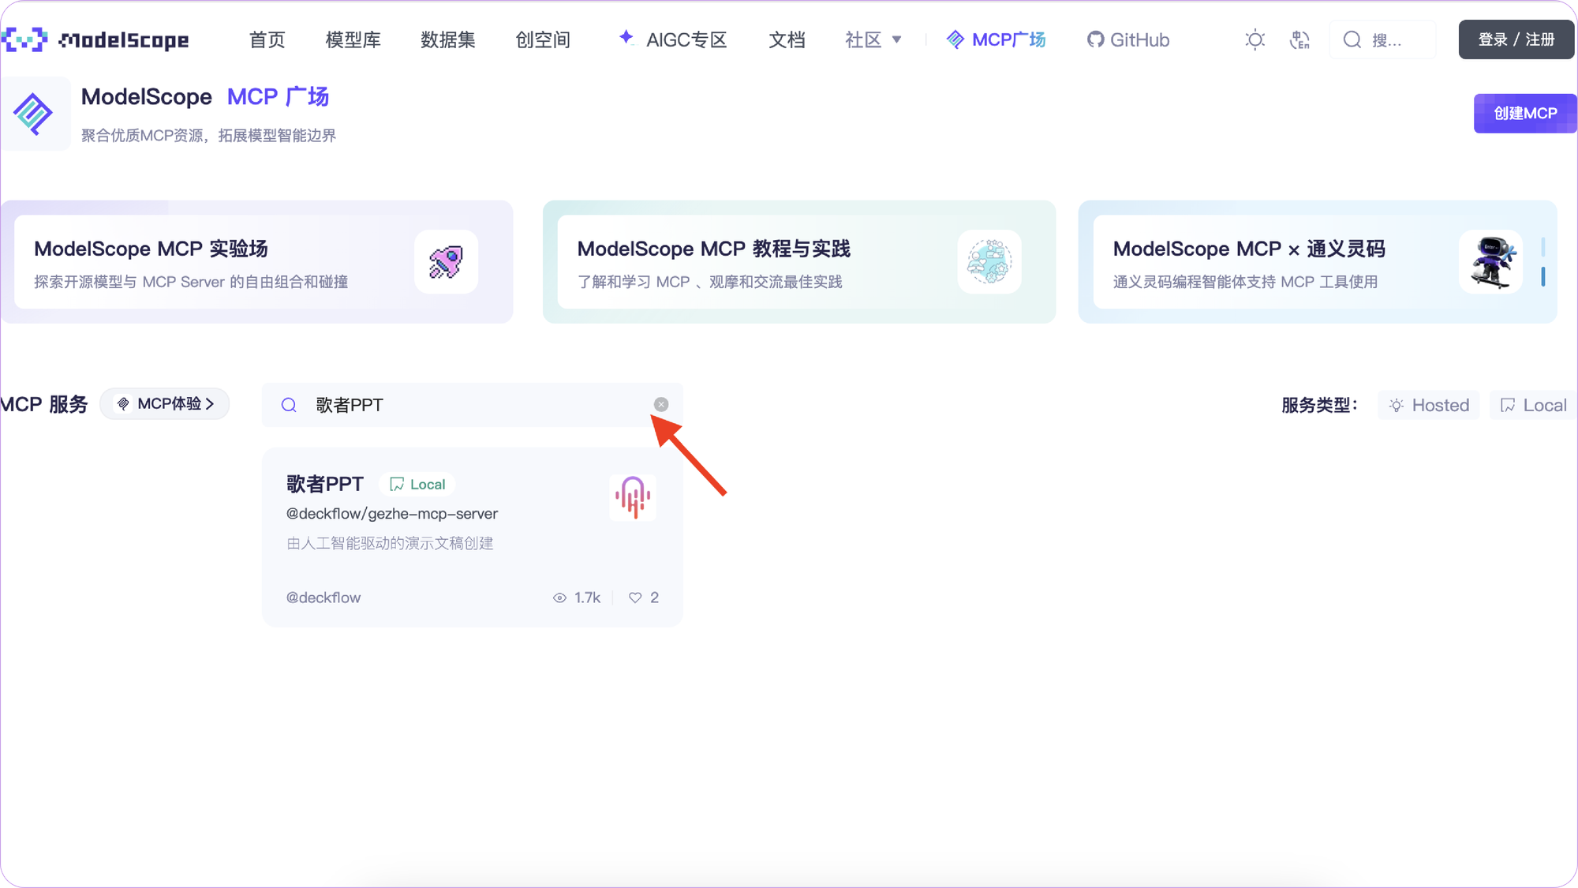Click the magnifier icon in the MCP search box
The height and width of the screenshot is (888, 1578).
[289, 405]
